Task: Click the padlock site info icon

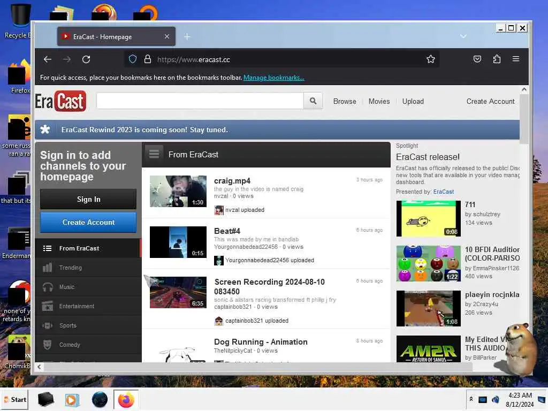Action: [x=148, y=59]
